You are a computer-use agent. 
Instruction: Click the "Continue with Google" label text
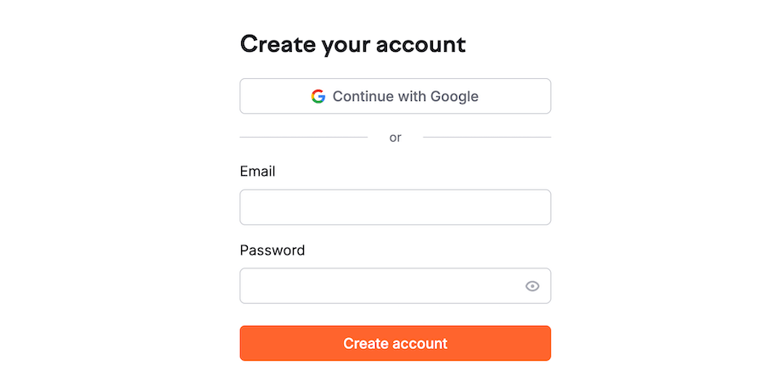(x=405, y=96)
